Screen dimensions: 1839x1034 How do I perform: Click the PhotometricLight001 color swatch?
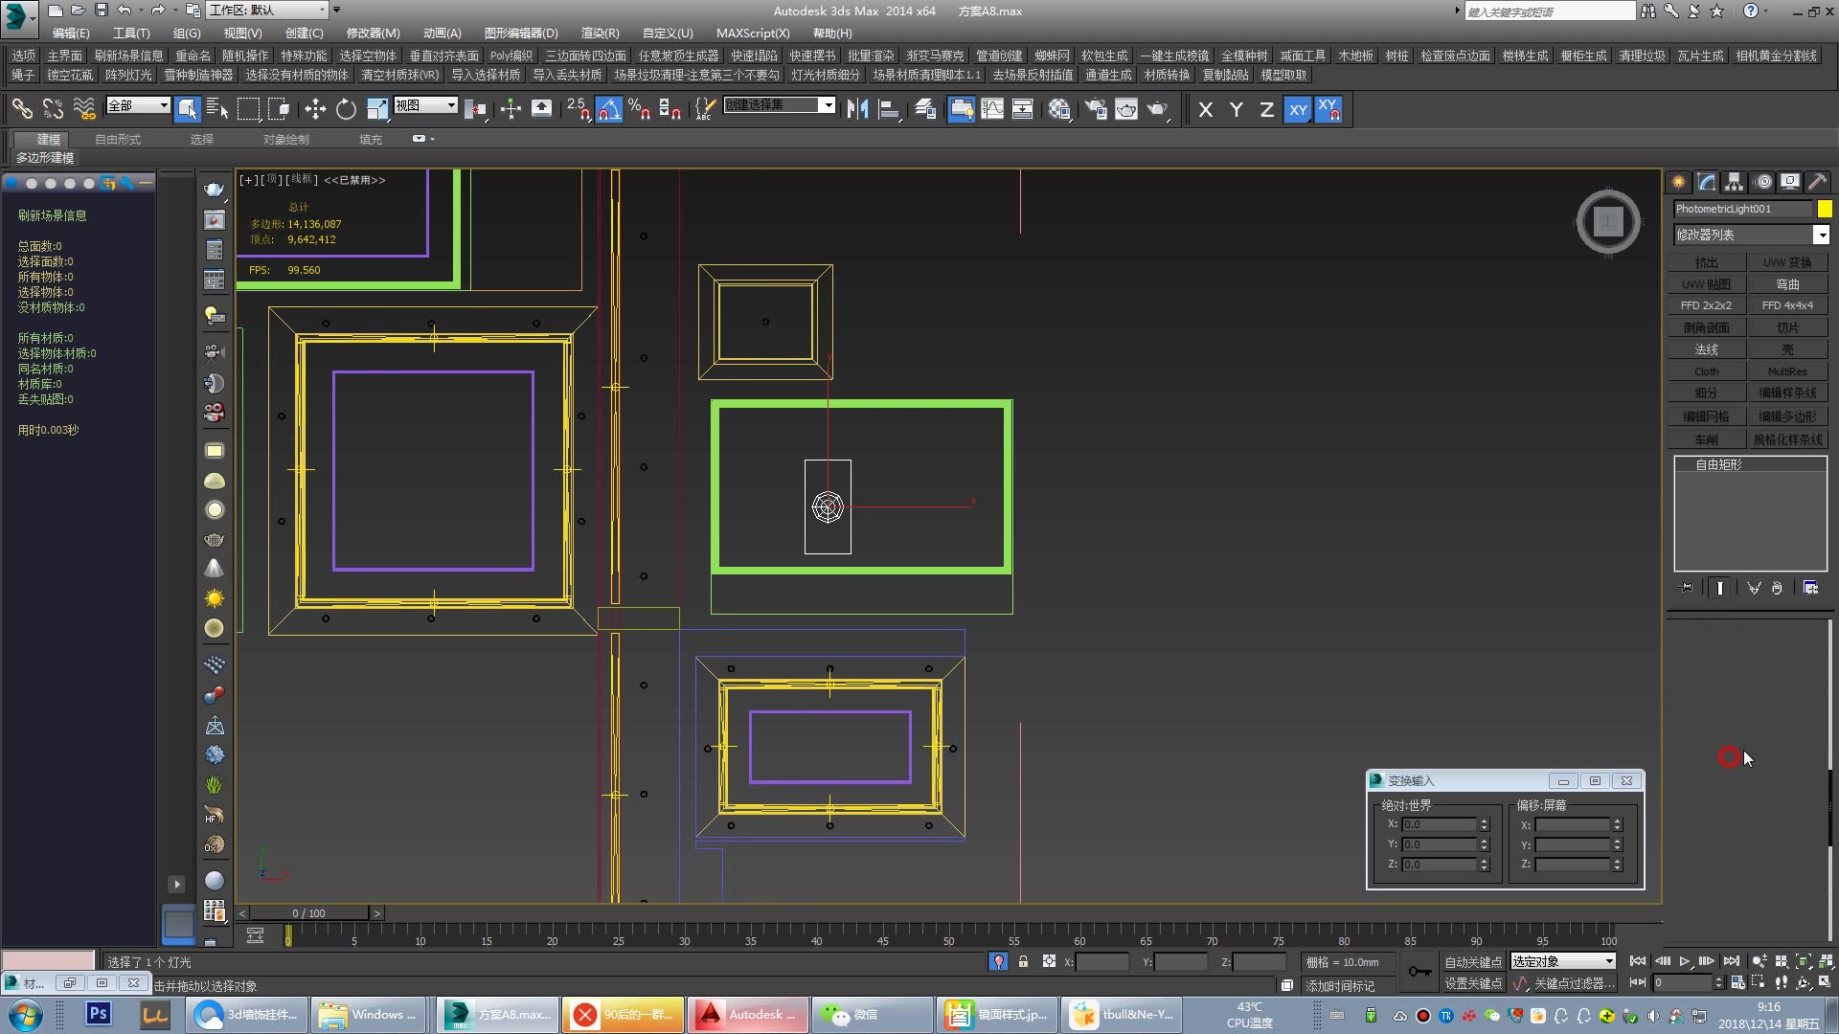(x=1824, y=208)
